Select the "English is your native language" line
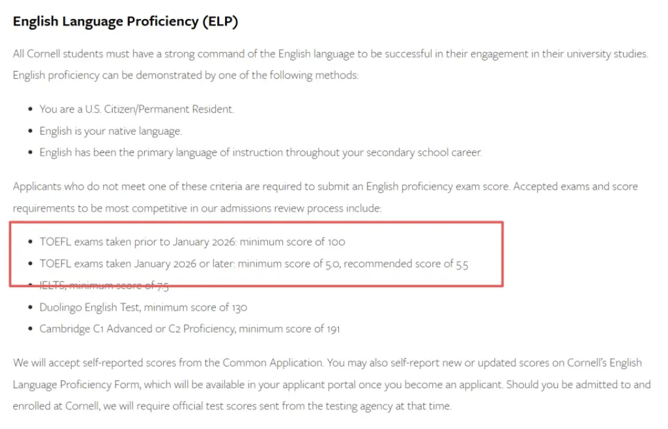The image size is (668, 429). (111, 131)
